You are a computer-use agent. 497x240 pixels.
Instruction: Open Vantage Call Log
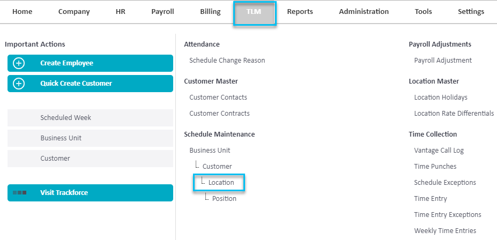[439, 150]
